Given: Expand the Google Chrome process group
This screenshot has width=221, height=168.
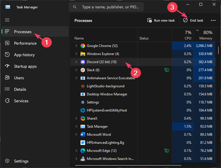Looking at the screenshot, I should 76,46.
